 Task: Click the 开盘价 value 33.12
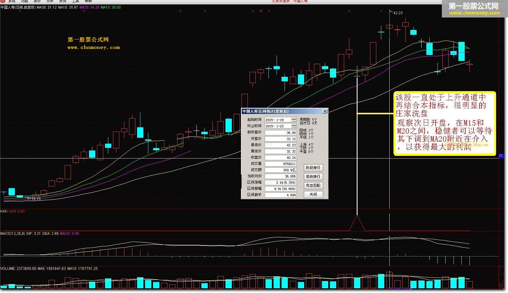pos(281,139)
